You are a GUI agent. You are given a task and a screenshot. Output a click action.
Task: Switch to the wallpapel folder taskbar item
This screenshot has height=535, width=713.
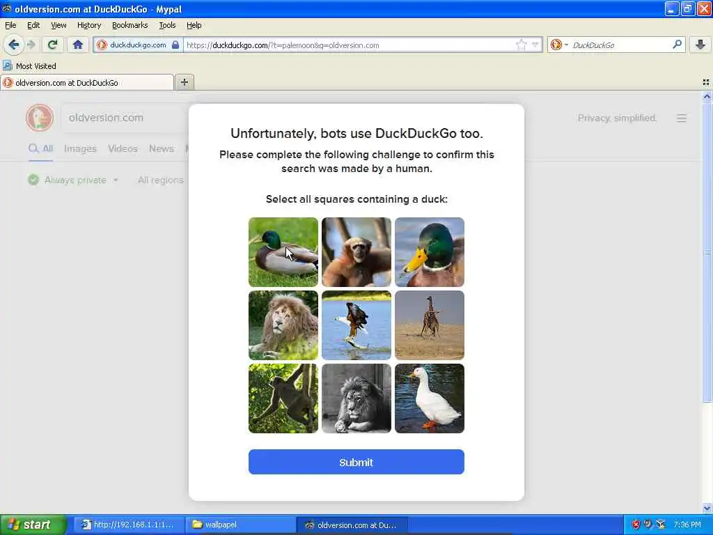click(x=240, y=525)
